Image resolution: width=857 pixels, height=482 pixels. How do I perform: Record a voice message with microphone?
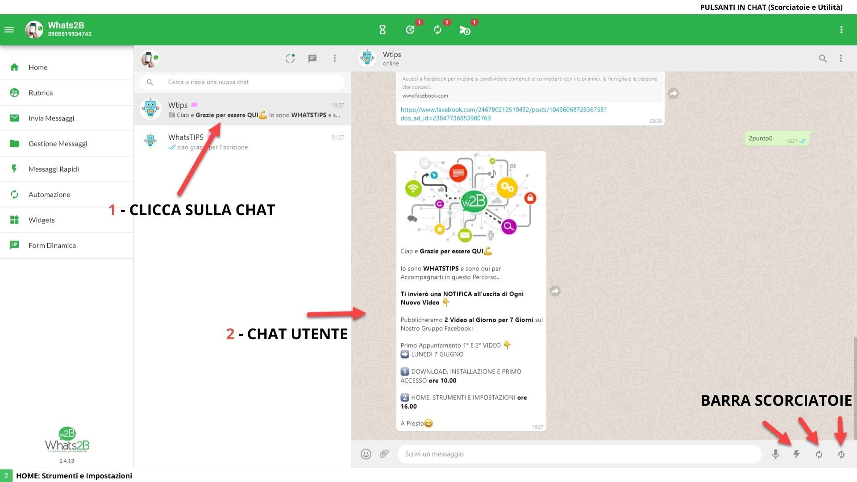pos(776,454)
